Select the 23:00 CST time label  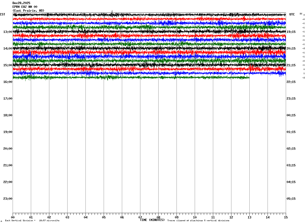(x=8, y=199)
